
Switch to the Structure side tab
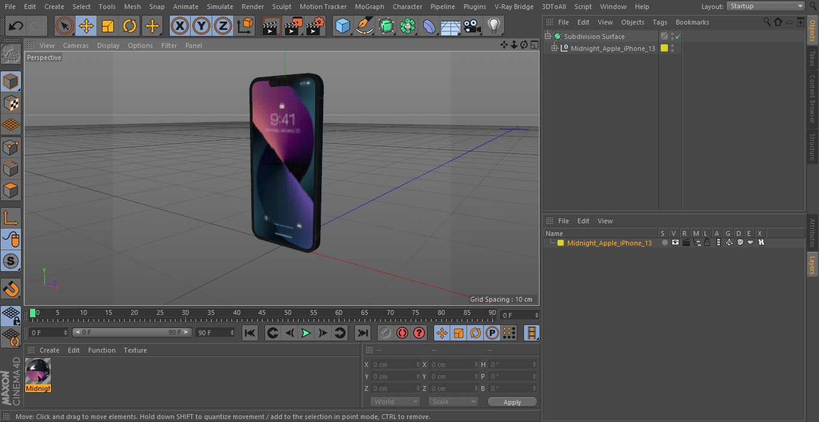tap(812, 147)
